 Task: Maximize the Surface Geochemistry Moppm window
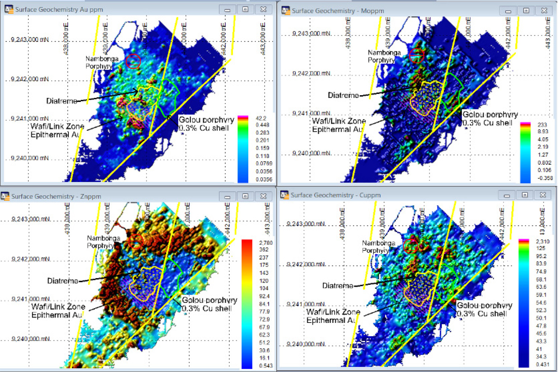tap(526, 11)
